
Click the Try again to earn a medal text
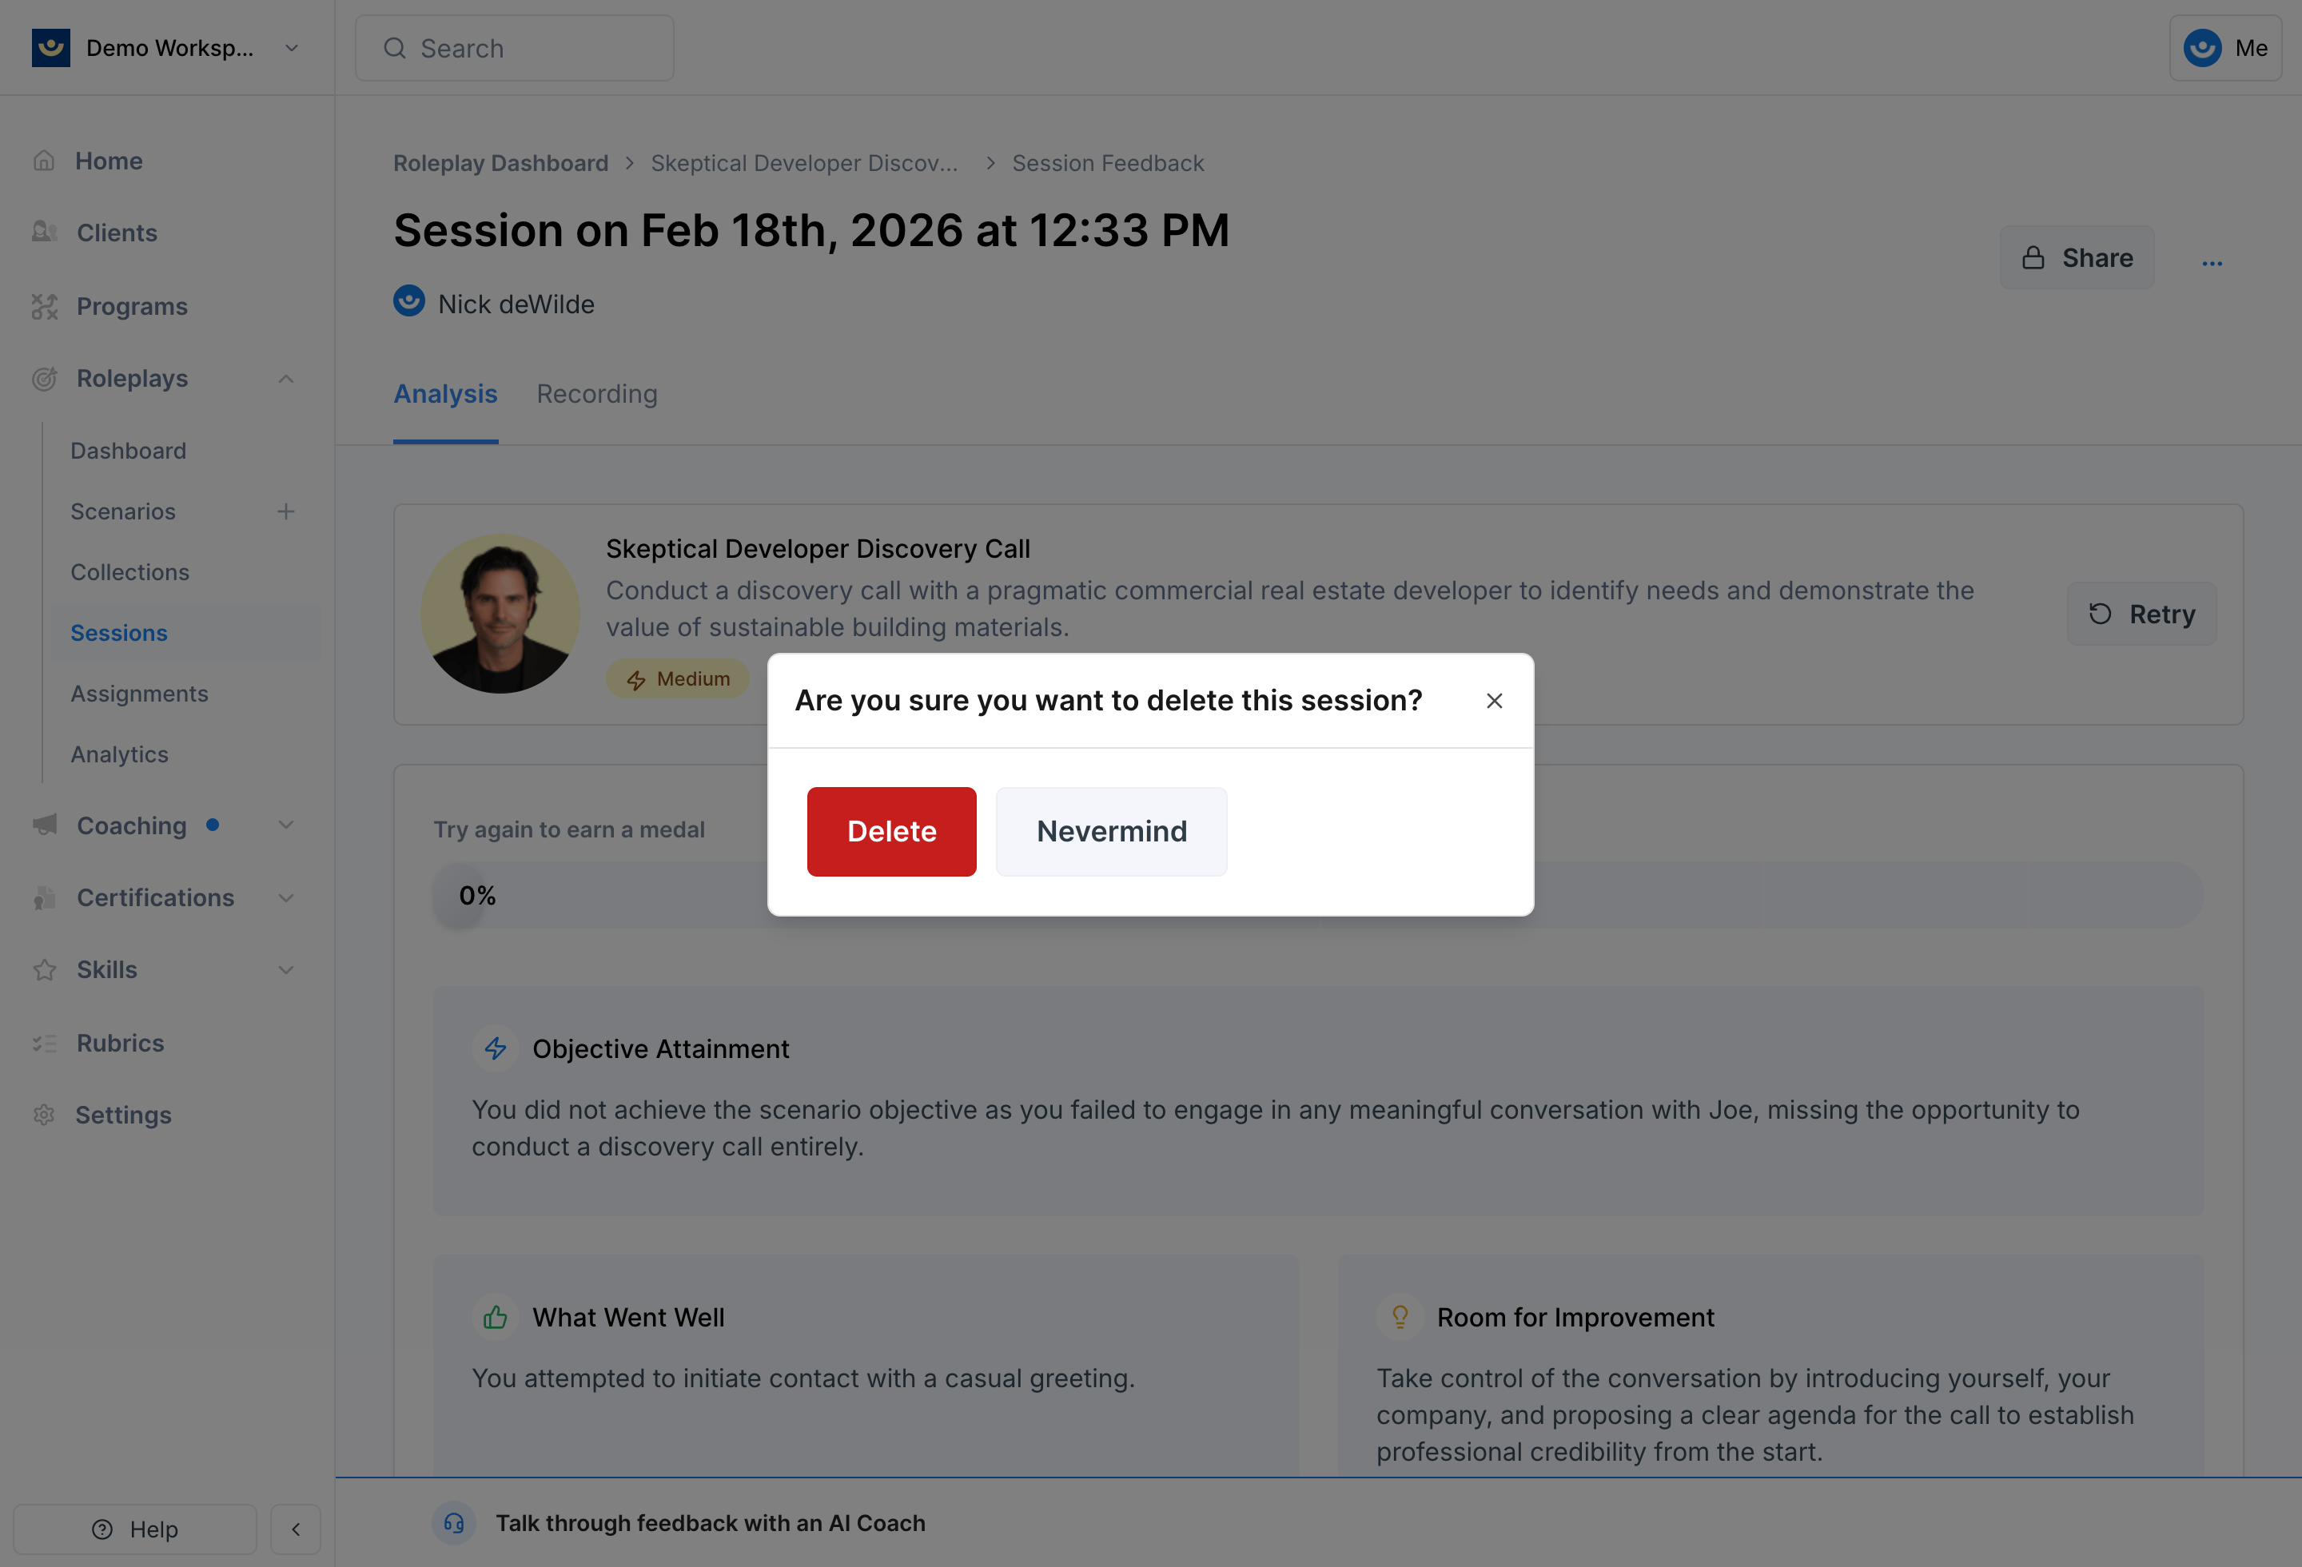(x=570, y=830)
